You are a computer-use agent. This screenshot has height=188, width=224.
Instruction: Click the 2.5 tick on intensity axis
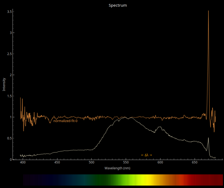point(9,54)
